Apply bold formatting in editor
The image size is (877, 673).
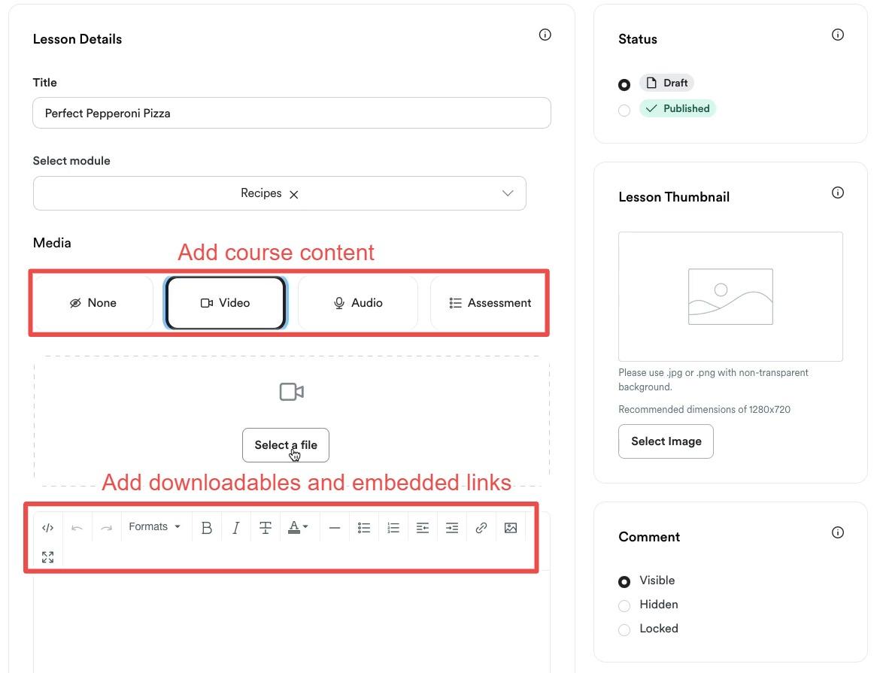click(x=206, y=528)
